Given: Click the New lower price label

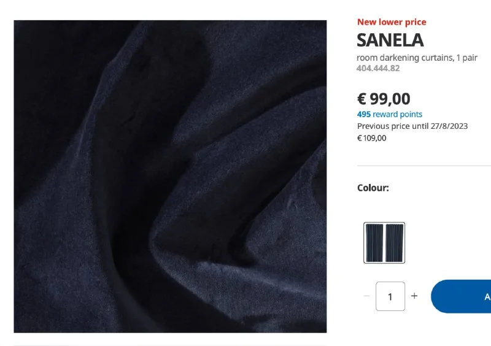Looking at the screenshot, I should pyautogui.click(x=392, y=22).
